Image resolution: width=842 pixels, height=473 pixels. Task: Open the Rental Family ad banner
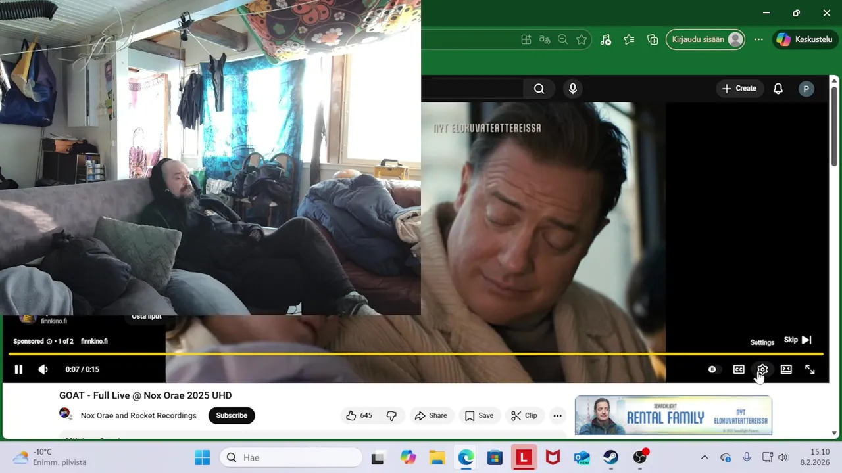(x=673, y=415)
